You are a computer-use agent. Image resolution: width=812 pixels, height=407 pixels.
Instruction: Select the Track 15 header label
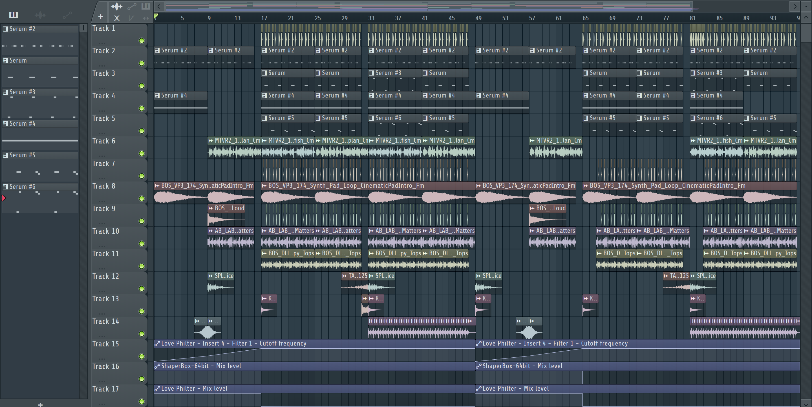(106, 344)
